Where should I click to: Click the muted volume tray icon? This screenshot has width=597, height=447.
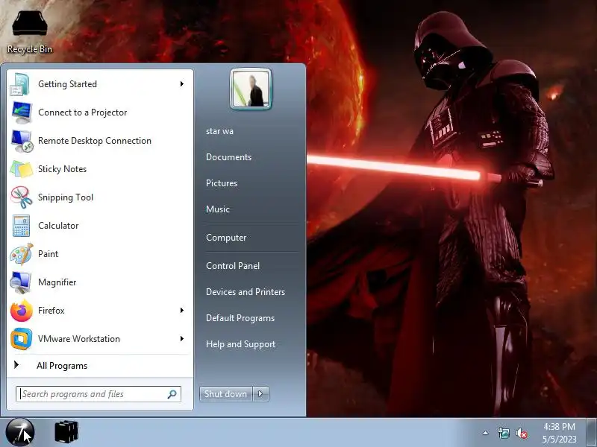tap(521, 433)
